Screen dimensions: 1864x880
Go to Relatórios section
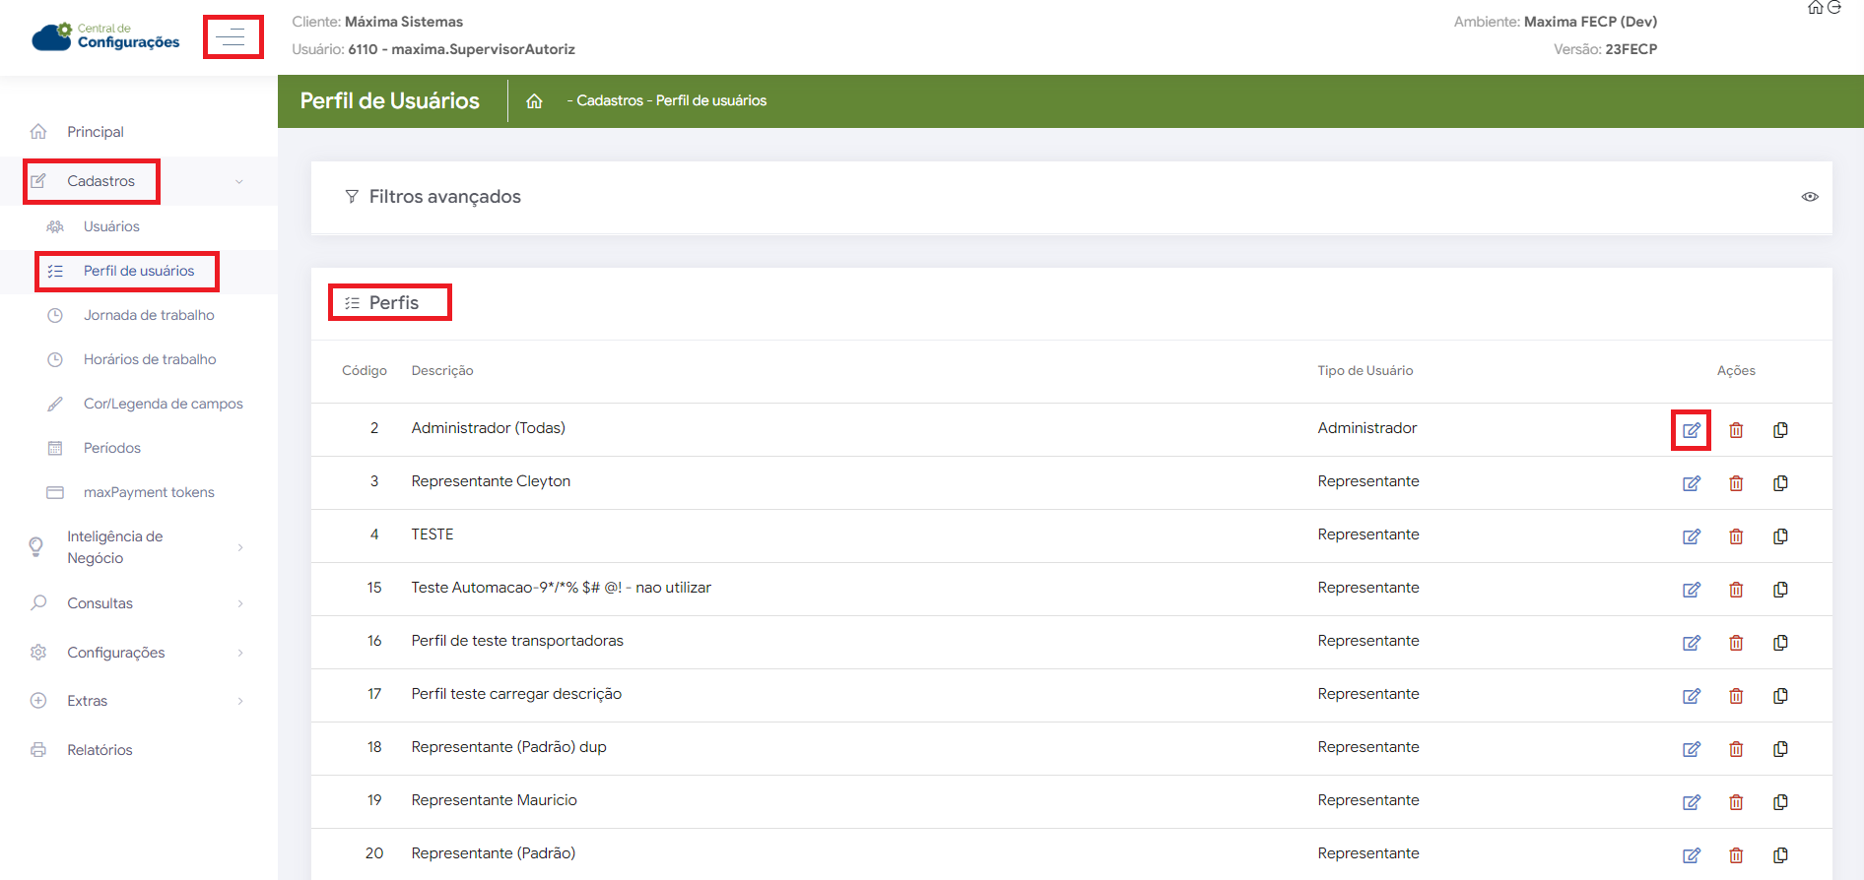coord(100,750)
